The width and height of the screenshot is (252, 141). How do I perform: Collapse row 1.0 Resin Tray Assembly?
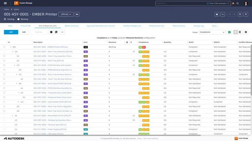click(12, 52)
